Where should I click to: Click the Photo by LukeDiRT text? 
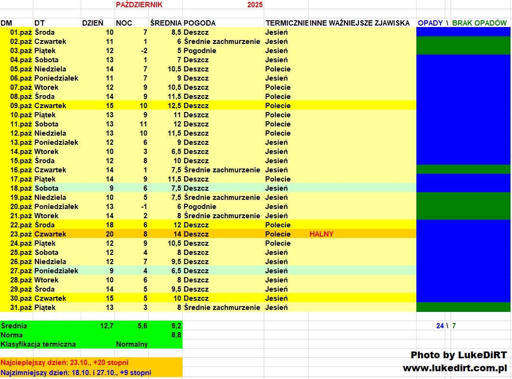(458, 355)
